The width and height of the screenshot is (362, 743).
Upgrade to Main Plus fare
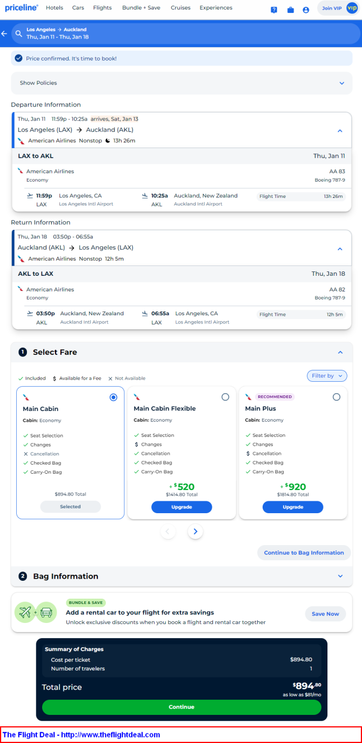(x=293, y=507)
